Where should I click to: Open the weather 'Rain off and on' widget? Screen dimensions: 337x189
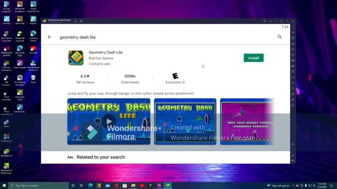279,185
